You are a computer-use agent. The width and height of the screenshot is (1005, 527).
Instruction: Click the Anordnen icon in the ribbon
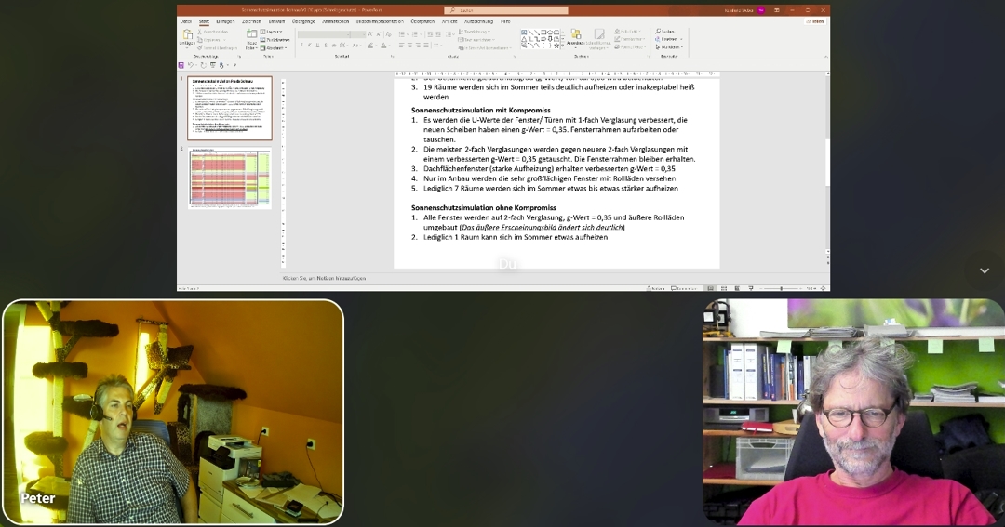575,37
